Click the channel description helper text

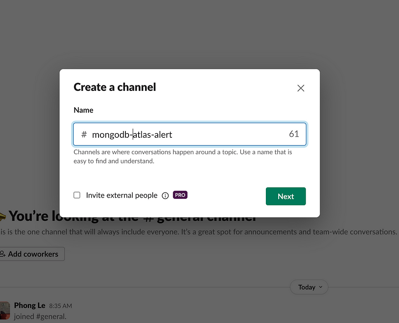183,156
